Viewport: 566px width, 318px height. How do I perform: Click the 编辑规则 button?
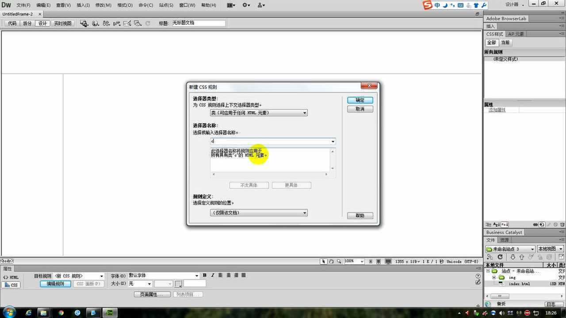pyautogui.click(x=55, y=284)
